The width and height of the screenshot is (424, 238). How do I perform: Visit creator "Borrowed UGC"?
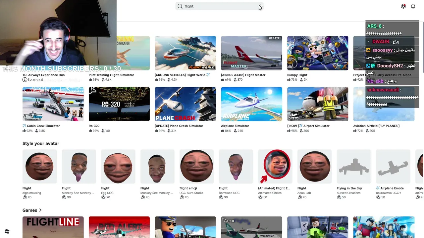click(x=229, y=193)
